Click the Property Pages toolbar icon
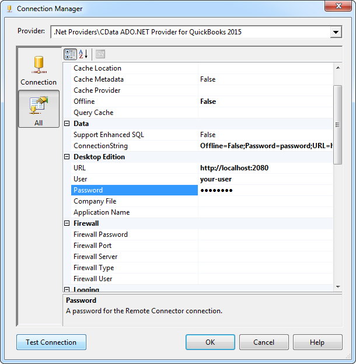Viewport: 356px width, 364px height. click(x=100, y=54)
